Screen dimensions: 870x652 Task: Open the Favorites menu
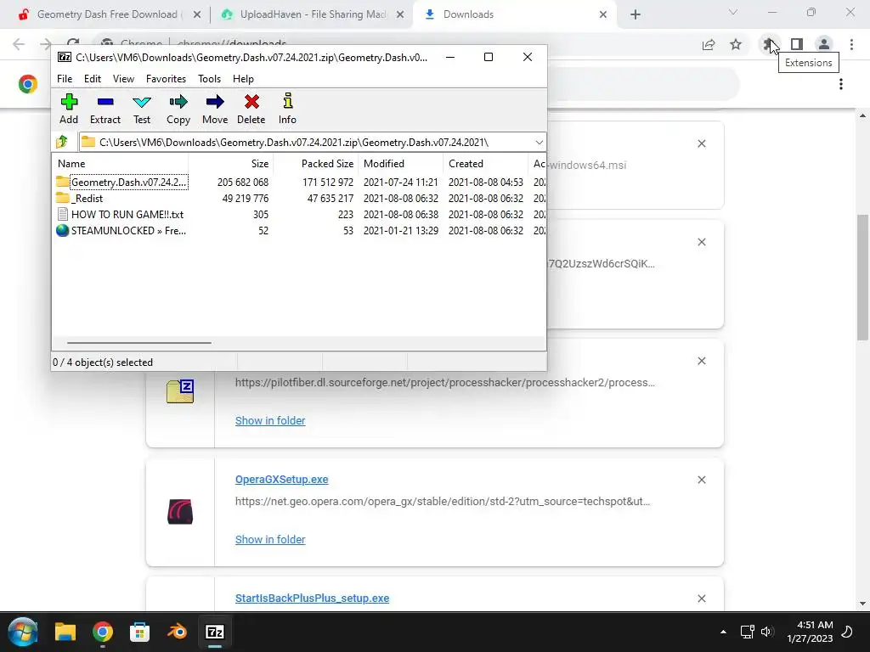point(166,79)
